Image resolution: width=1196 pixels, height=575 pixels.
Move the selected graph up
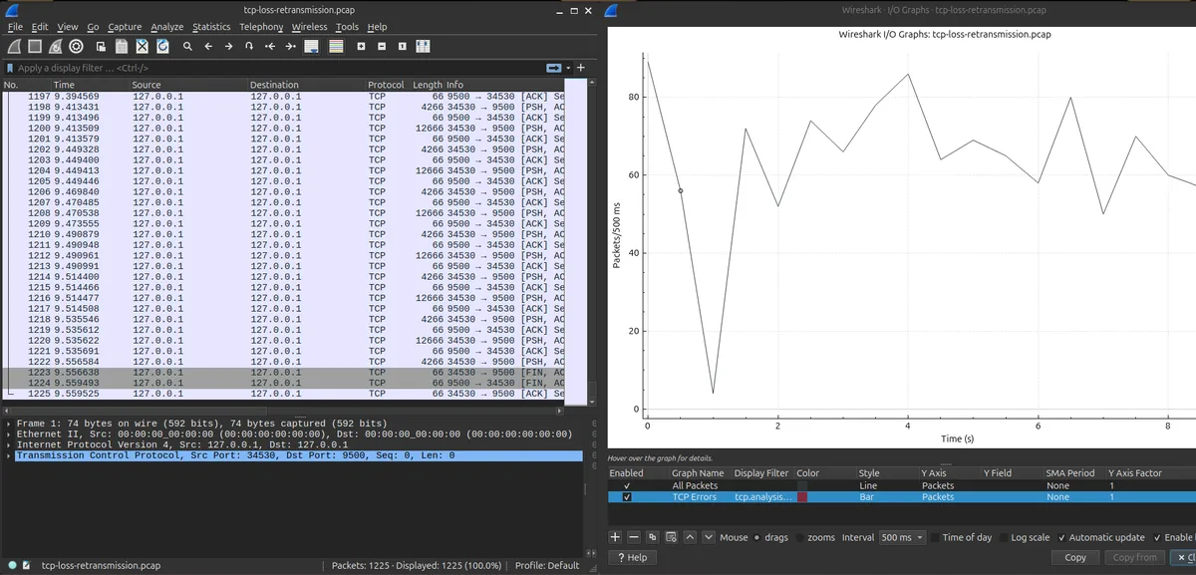[x=690, y=537]
